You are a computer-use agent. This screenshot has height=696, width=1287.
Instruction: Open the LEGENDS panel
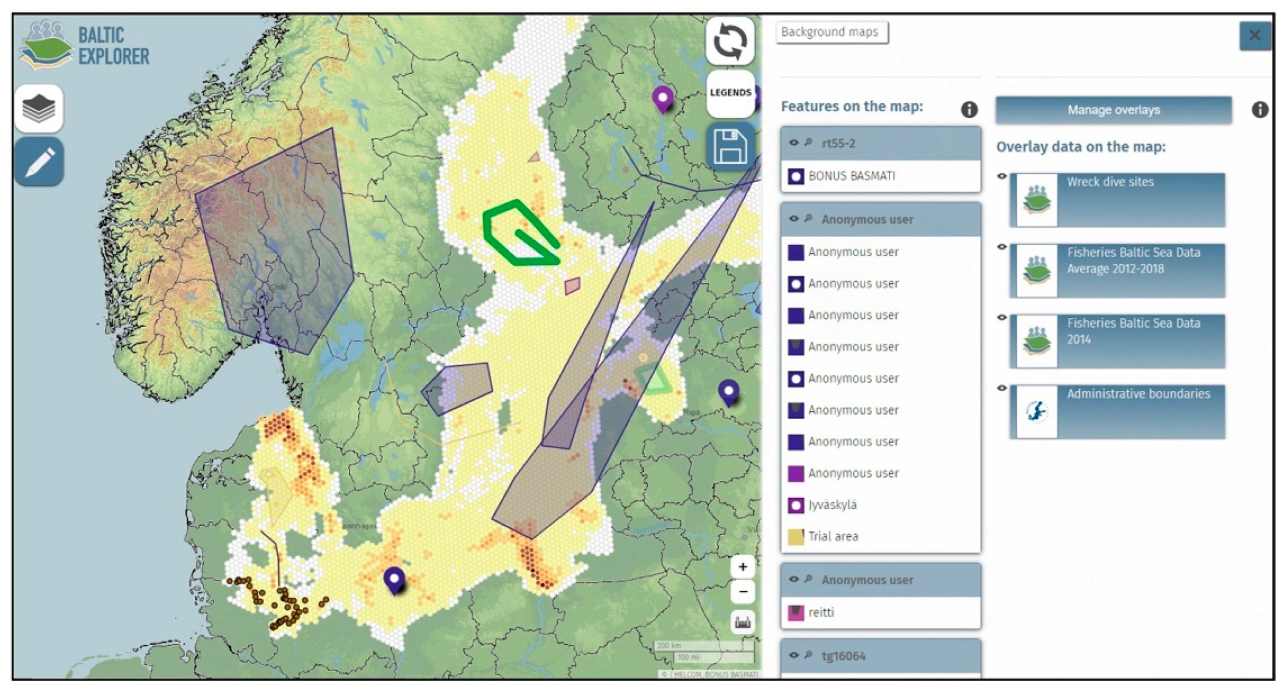(x=730, y=93)
